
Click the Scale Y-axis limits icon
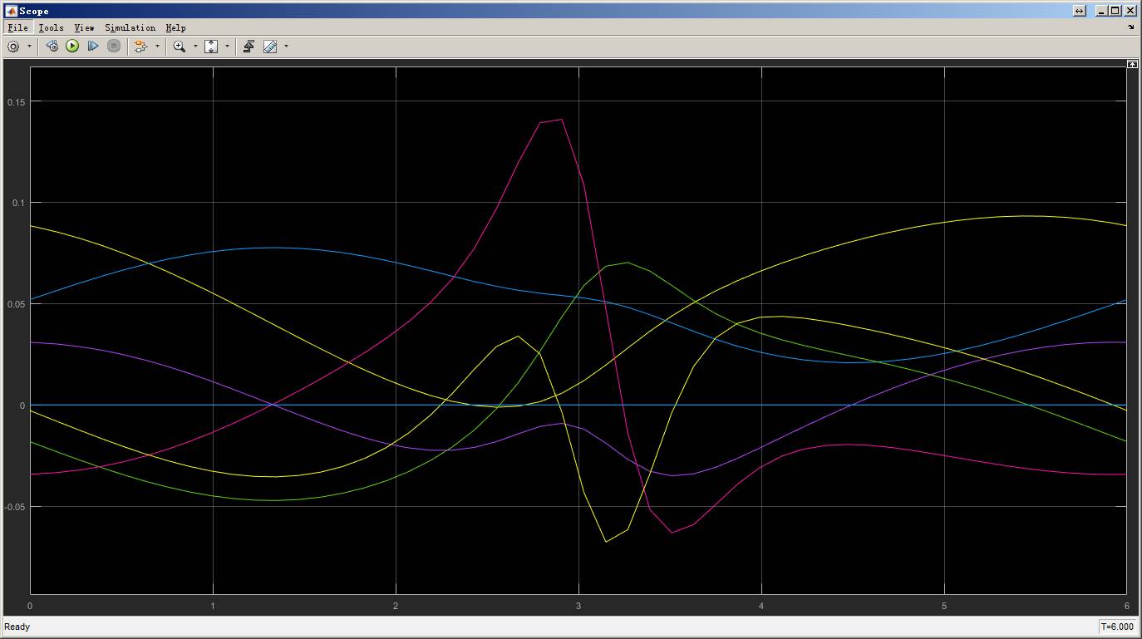coord(211,47)
